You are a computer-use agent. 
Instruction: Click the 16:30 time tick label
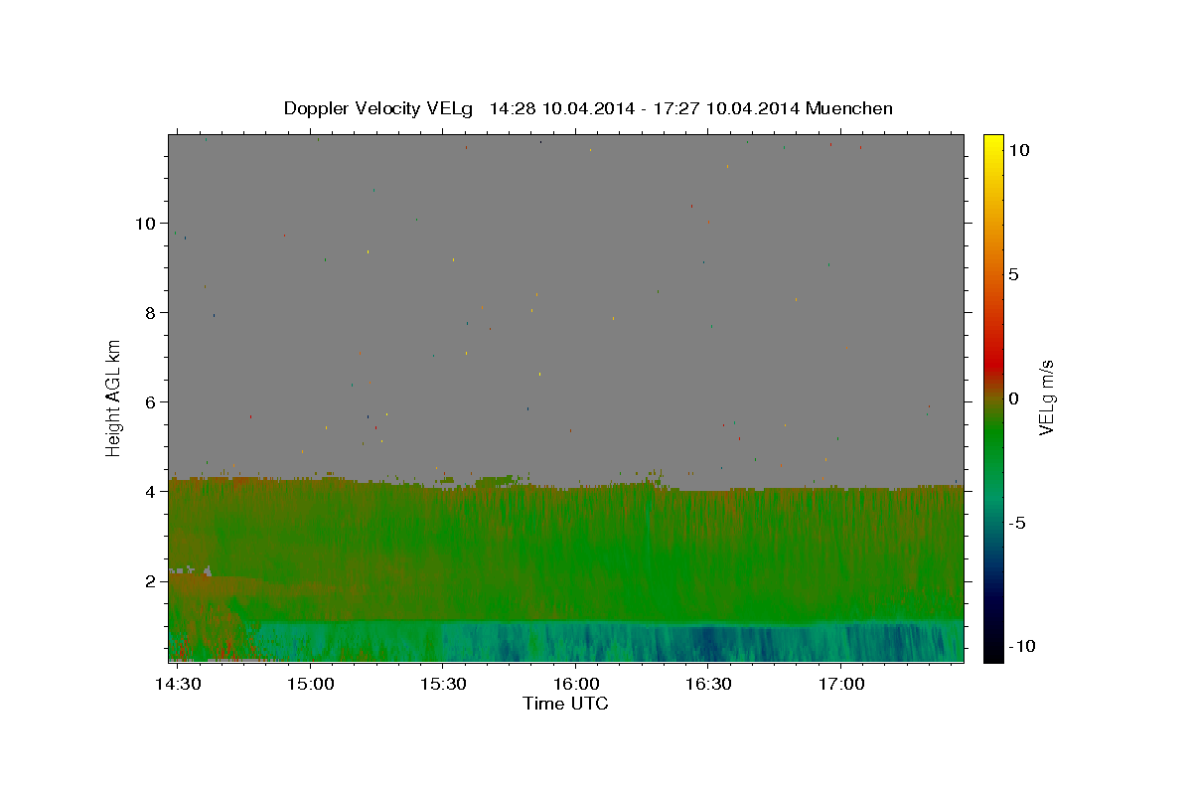(708, 685)
